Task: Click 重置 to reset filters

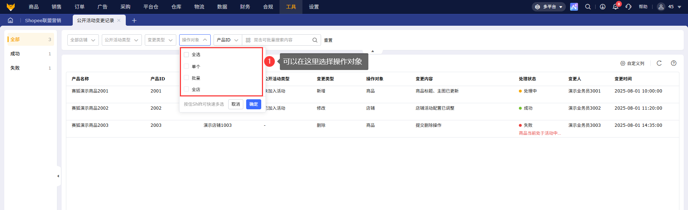Action: (x=328, y=40)
